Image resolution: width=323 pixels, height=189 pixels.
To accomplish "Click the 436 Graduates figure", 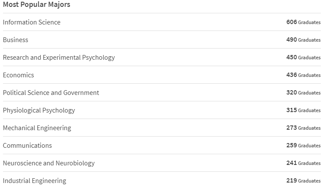I will (303, 75).
